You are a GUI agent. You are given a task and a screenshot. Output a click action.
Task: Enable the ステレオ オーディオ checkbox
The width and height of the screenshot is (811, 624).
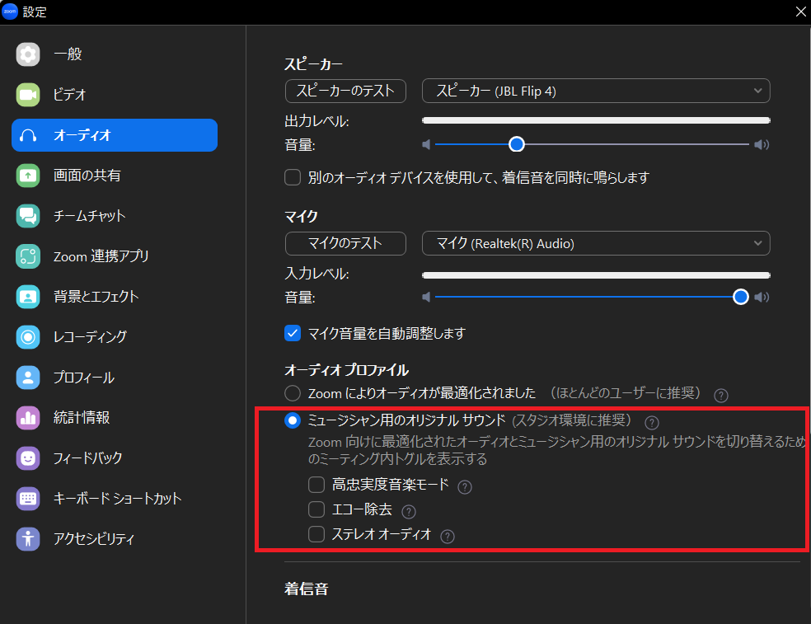coord(316,534)
